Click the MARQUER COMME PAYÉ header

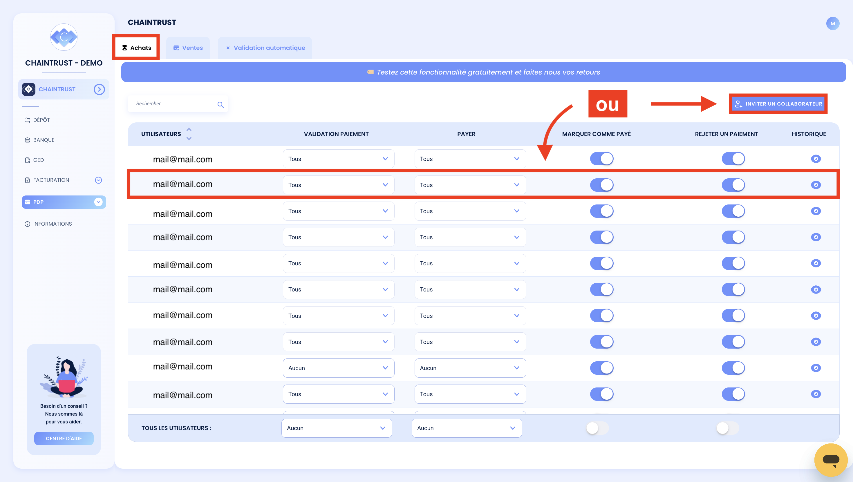coord(596,134)
